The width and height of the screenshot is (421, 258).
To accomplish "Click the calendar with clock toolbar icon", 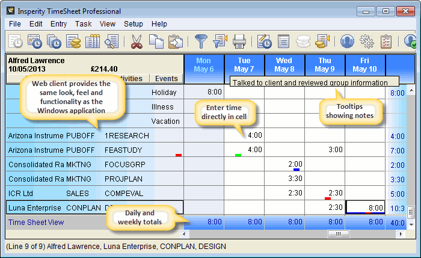I will [x=35, y=41].
